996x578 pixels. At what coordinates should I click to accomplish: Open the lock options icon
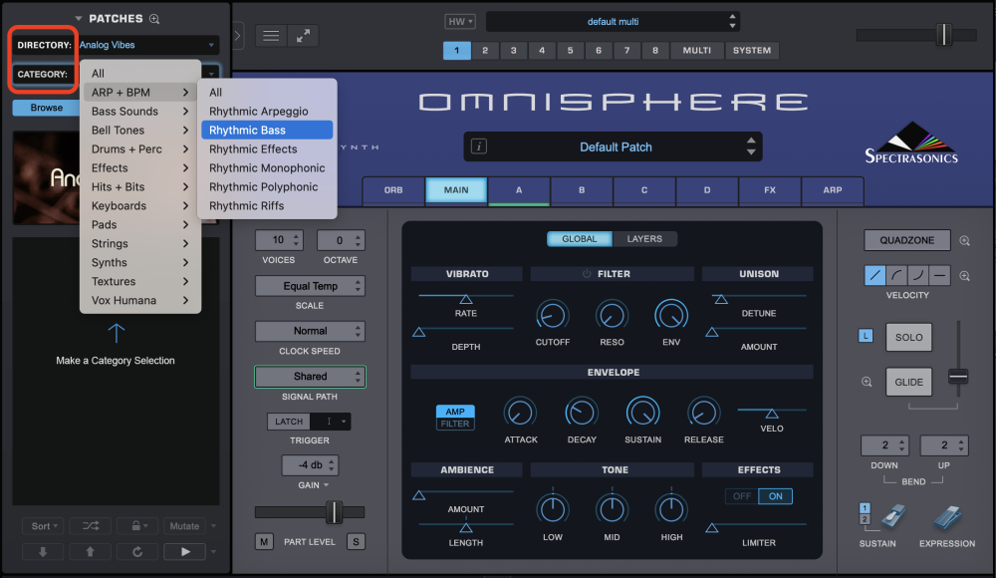point(139,526)
